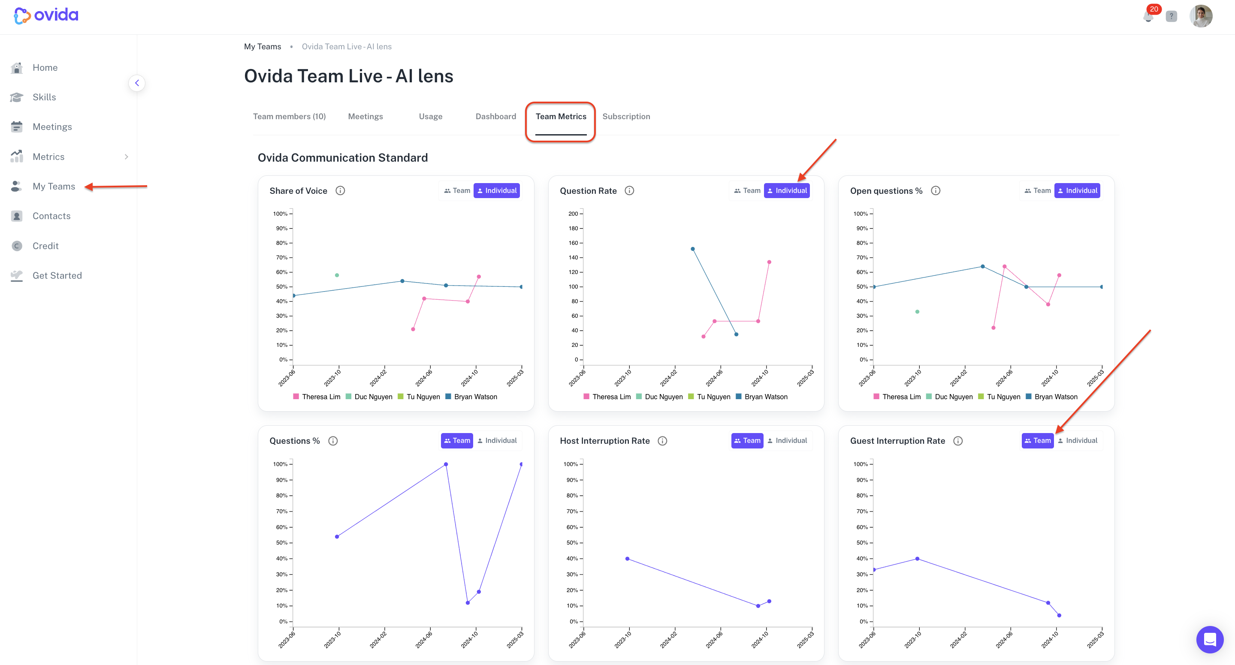Viewport: 1235px width, 665px height.
Task: Click Duc Nguyen legend swatch in Question Rate
Action: coord(639,397)
